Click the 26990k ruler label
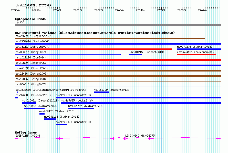 pyautogui.click(x=36, y=10)
